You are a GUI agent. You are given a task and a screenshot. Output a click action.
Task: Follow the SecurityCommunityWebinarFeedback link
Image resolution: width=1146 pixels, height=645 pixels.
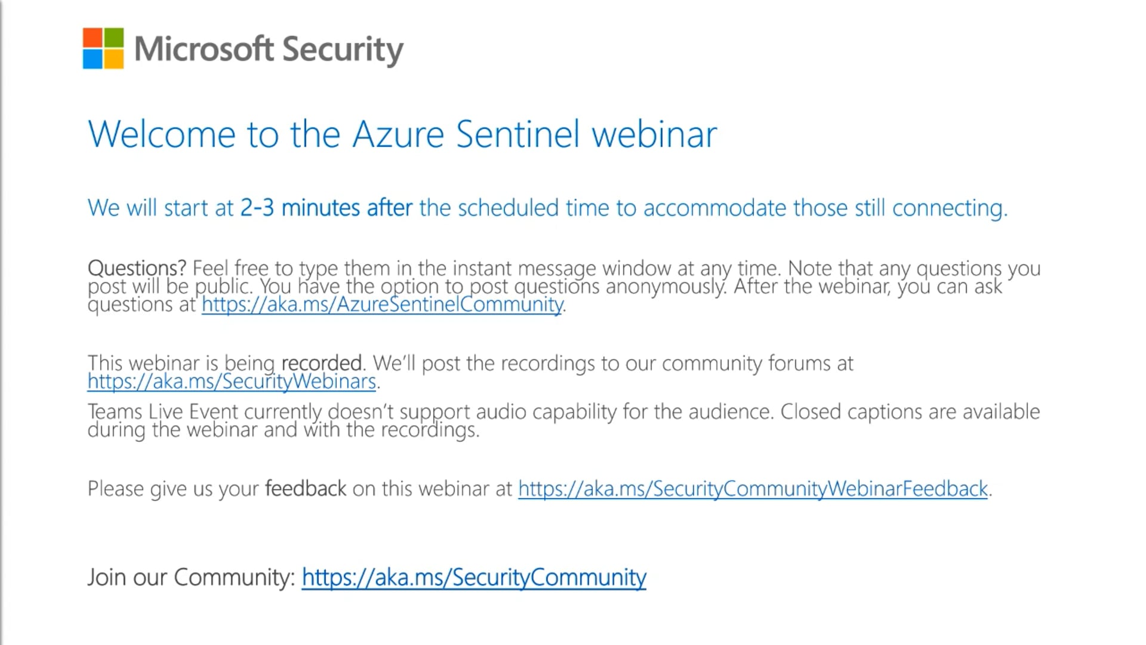(753, 489)
